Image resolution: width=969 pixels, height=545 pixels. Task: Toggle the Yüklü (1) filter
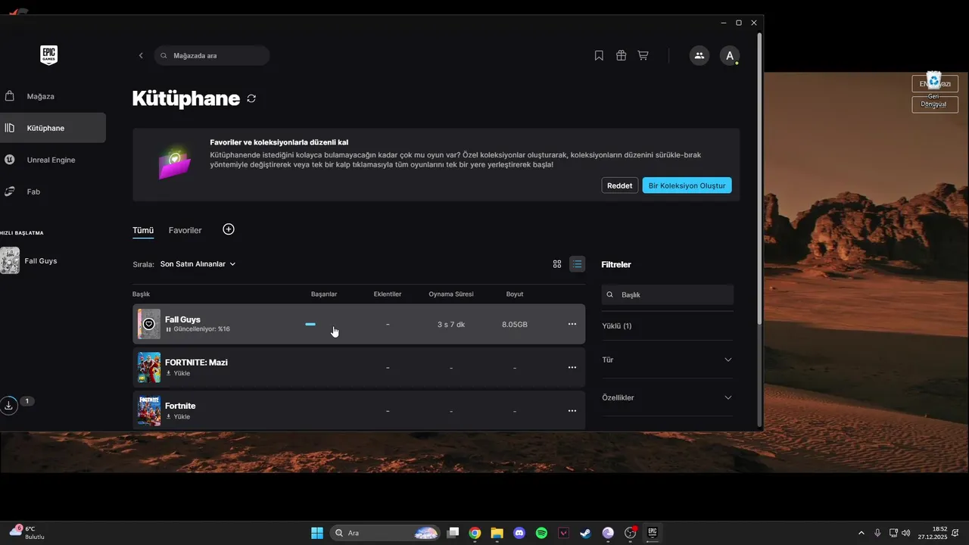click(x=616, y=325)
